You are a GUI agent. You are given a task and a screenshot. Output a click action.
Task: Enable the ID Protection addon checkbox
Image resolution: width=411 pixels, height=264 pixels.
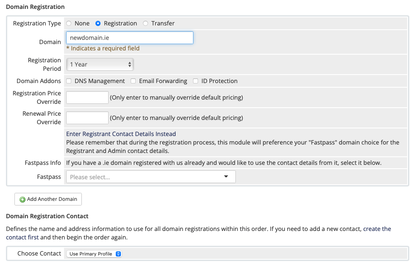point(196,81)
